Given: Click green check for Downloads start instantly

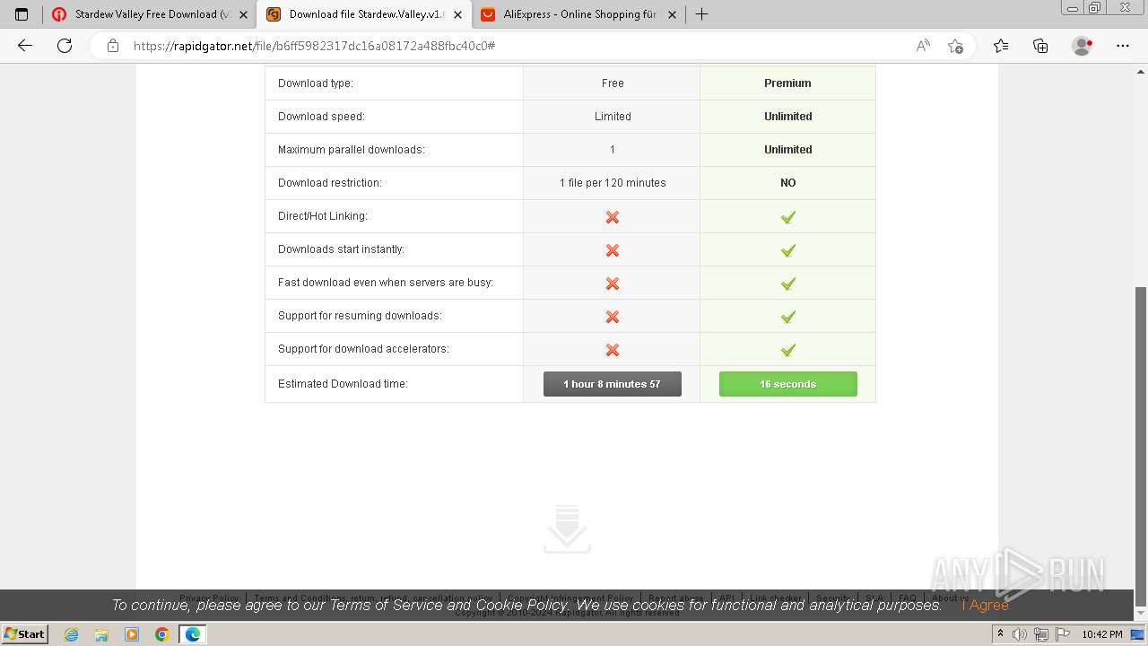Looking at the screenshot, I should click(788, 250).
